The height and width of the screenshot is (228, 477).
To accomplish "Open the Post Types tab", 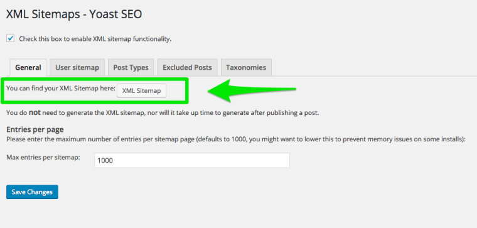I will coord(131,67).
